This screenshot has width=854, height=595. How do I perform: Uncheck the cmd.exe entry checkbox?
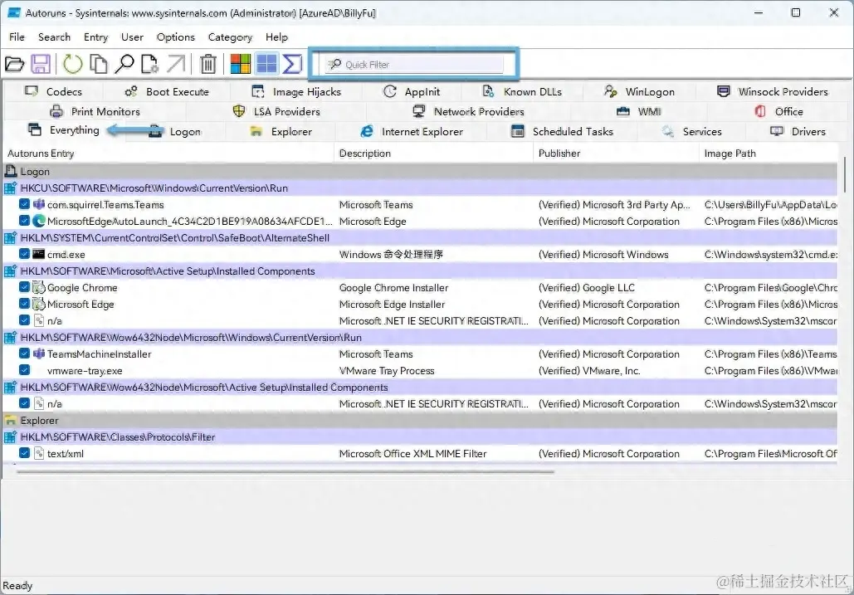point(24,254)
